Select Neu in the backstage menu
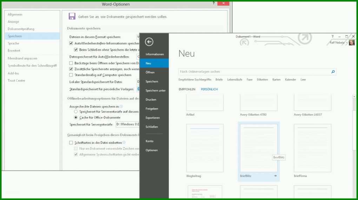 coord(154,63)
